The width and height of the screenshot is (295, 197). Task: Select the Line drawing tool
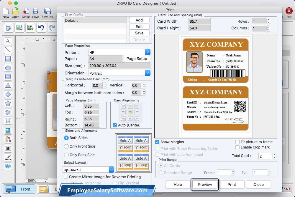point(8,50)
